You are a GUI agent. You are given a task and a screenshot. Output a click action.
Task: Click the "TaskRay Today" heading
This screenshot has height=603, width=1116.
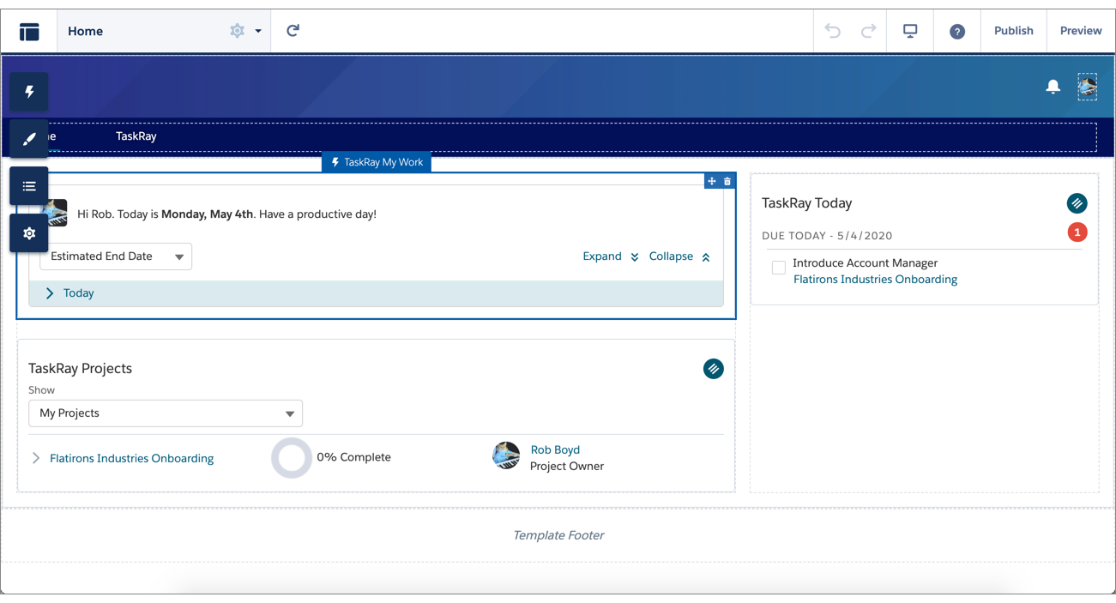pos(806,203)
